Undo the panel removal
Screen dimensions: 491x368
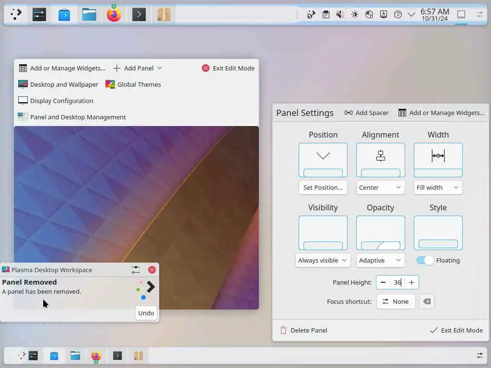pos(146,313)
